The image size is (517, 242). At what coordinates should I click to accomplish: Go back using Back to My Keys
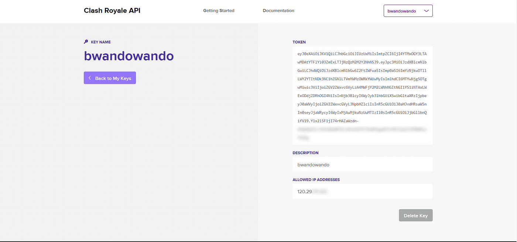110,78
